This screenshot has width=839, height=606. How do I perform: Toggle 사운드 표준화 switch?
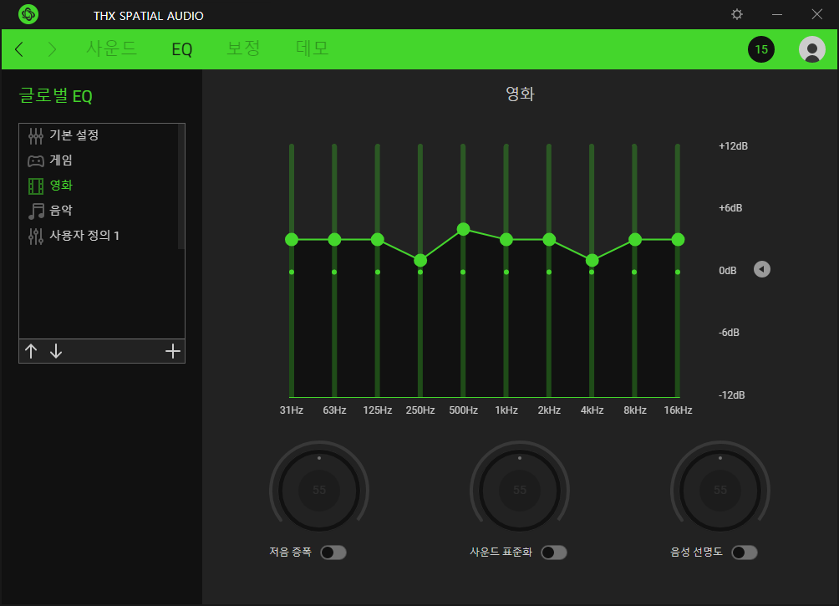click(554, 553)
